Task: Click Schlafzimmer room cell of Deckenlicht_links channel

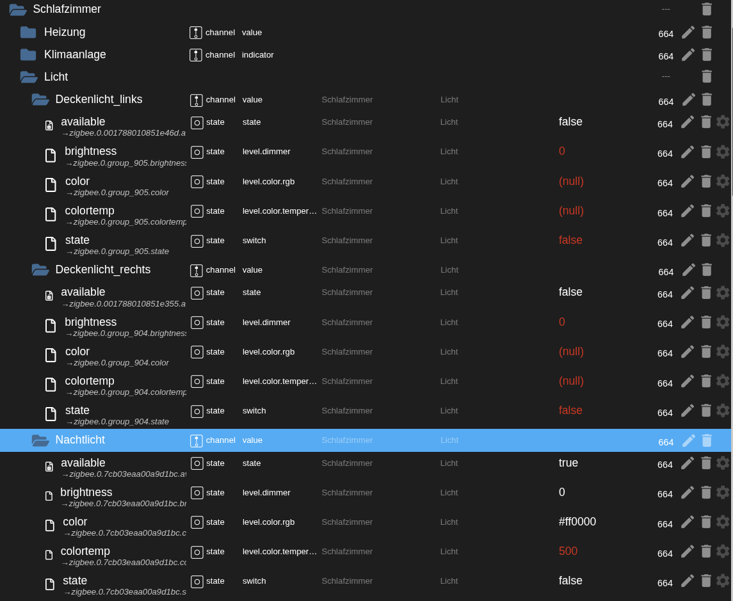Action: [347, 100]
